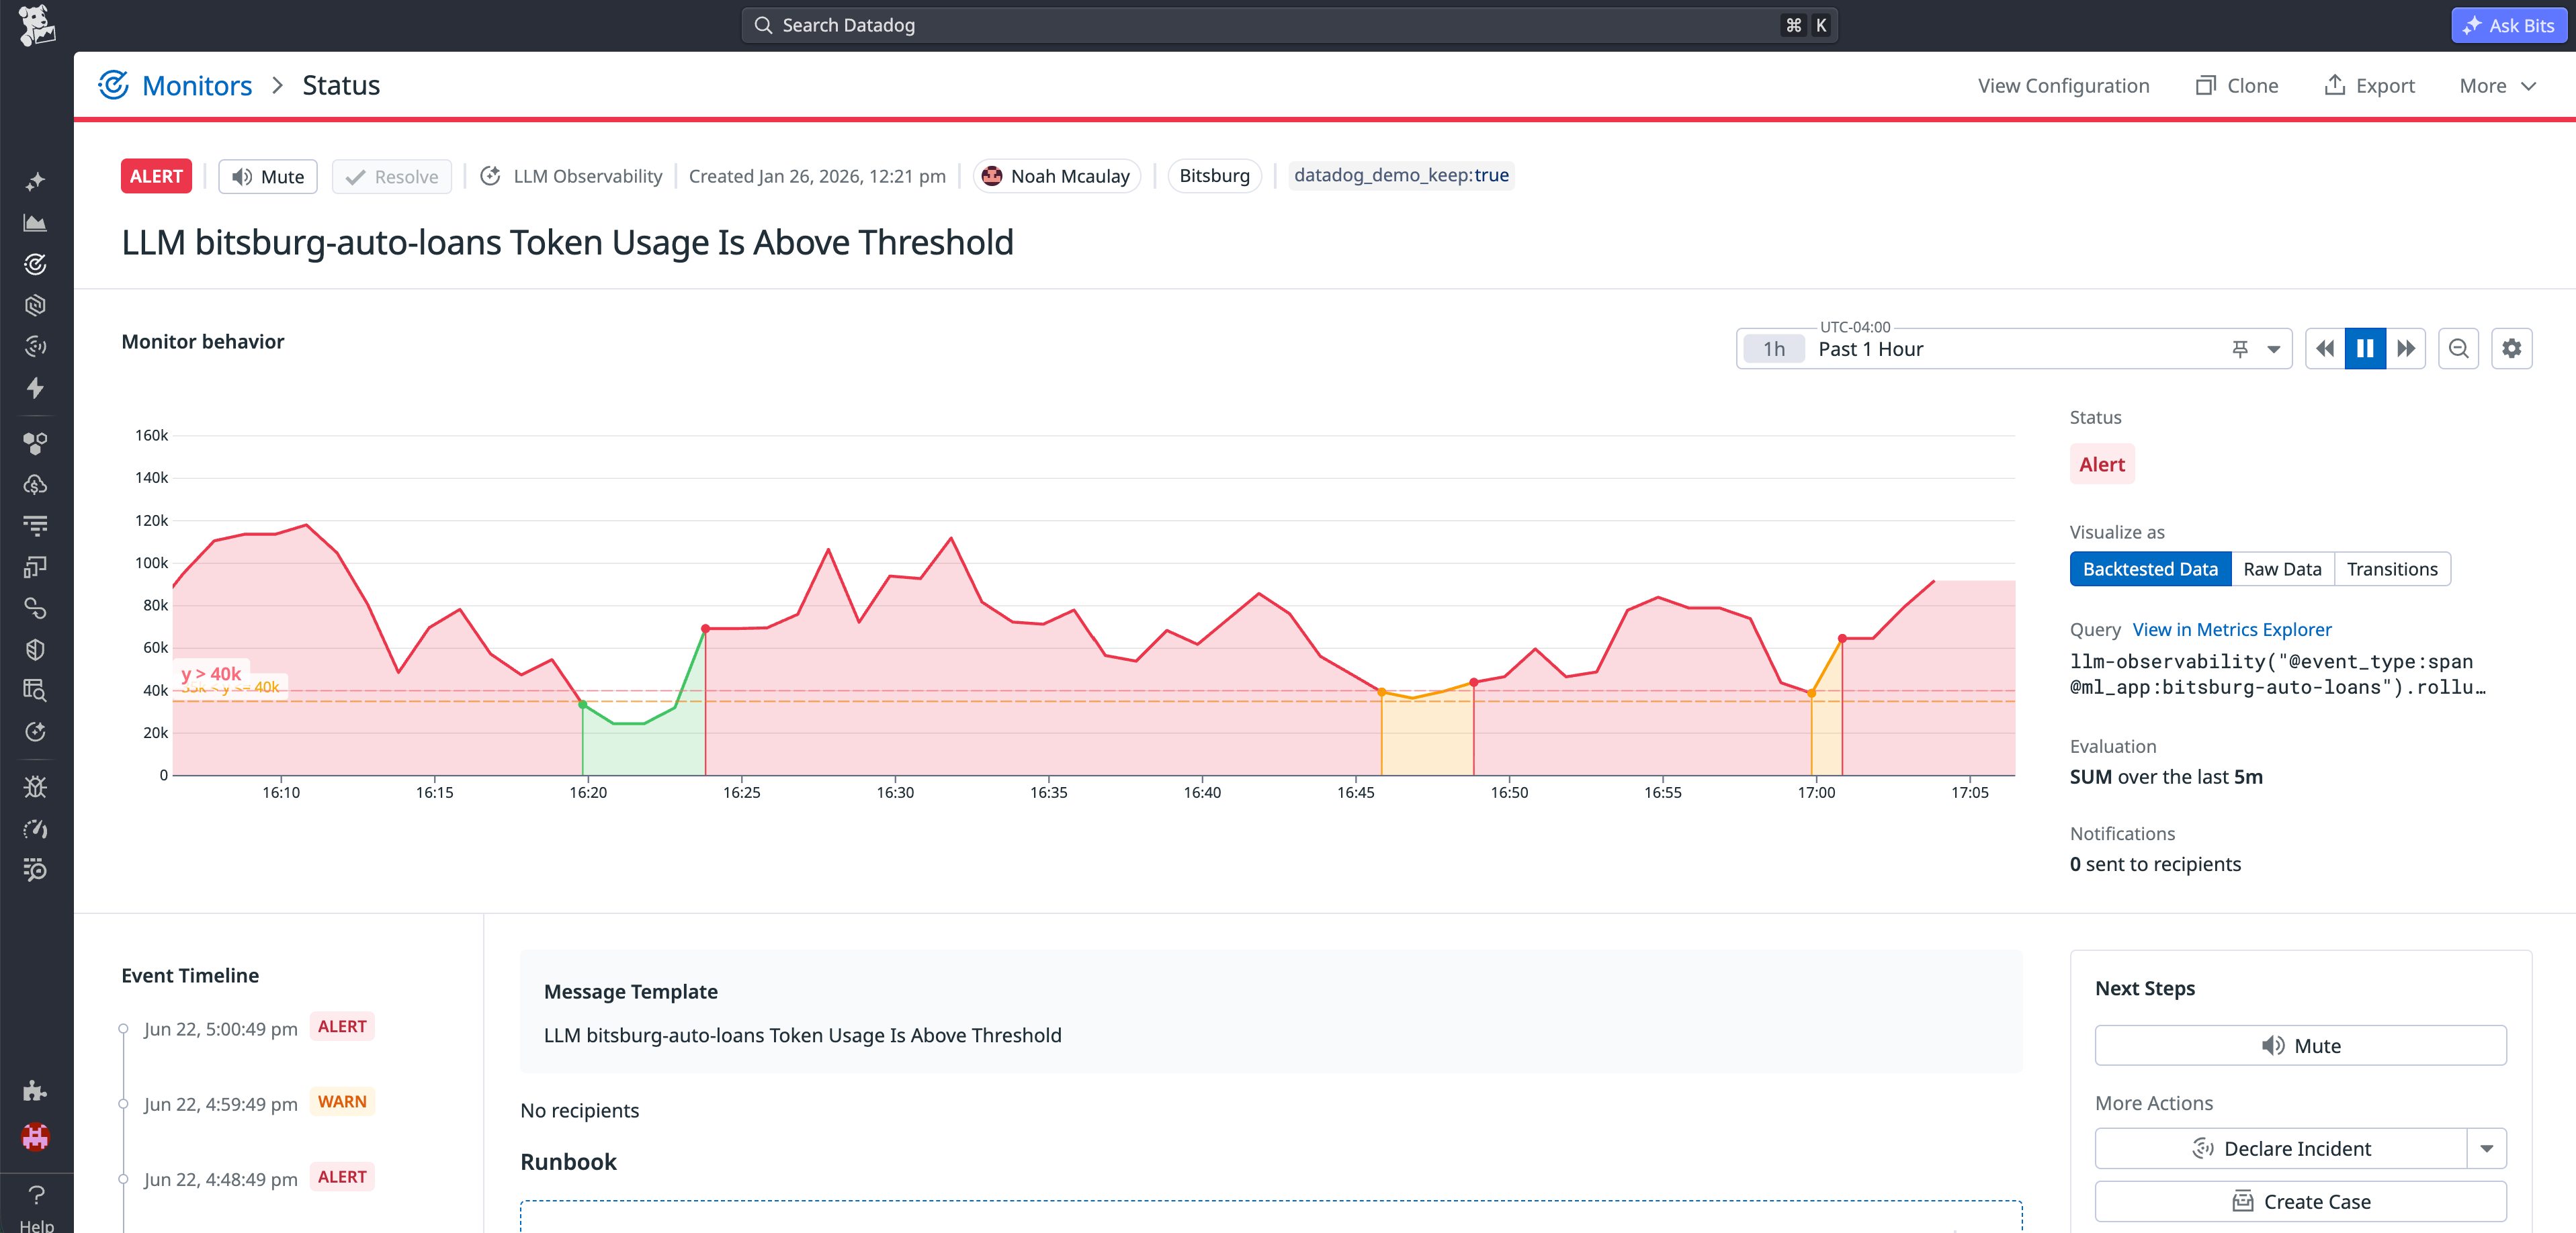Open the table-search sidebar icon
The image size is (2576, 1233).
pos(35,690)
